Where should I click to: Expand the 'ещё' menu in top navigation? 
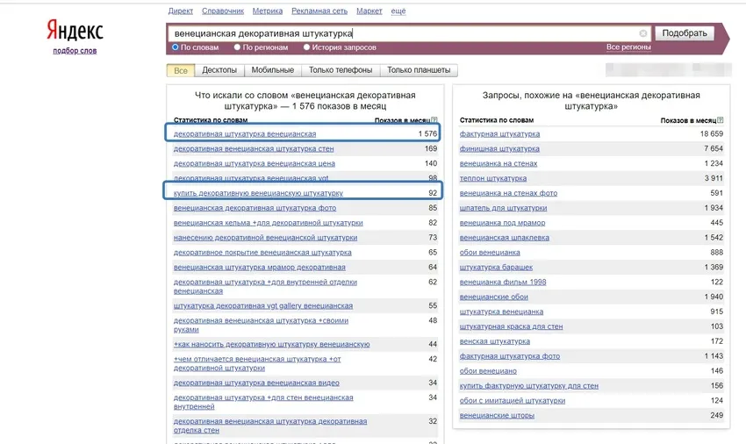[399, 11]
